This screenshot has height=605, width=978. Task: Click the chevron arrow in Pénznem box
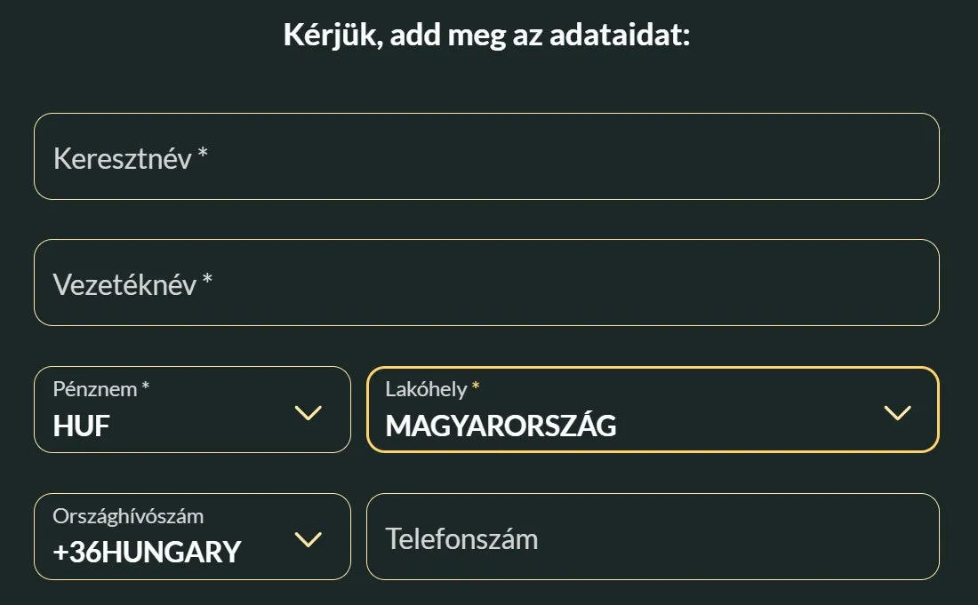point(308,413)
